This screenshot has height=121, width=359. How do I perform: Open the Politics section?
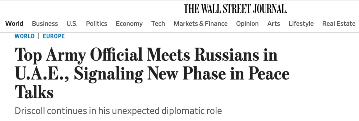[96, 24]
